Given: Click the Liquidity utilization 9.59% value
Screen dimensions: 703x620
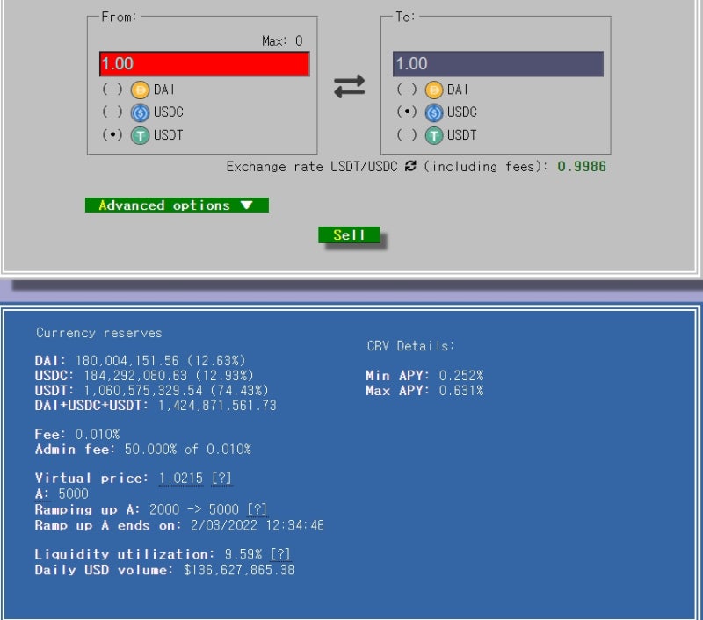Looking at the screenshot, I should click(243, 554).
